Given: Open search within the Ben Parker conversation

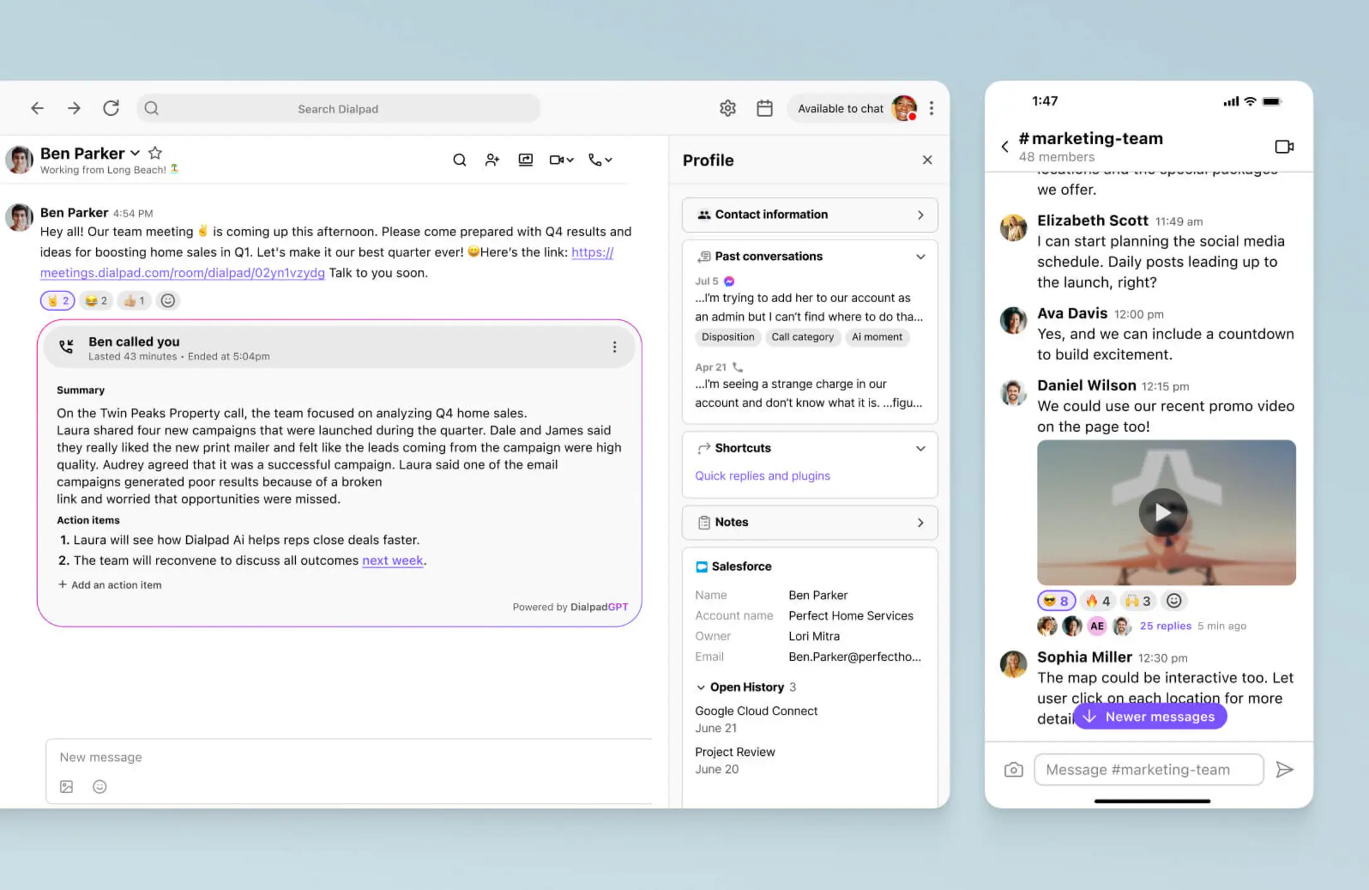Looking at the screenshot, I should point(460,159).
